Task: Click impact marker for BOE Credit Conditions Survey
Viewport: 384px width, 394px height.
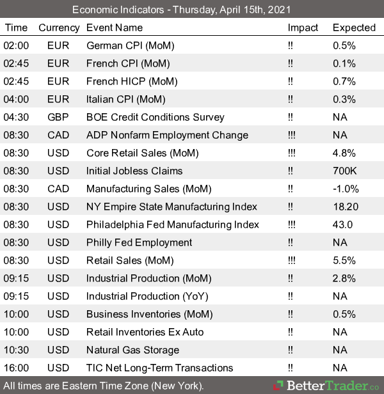Action: point(291,117)
